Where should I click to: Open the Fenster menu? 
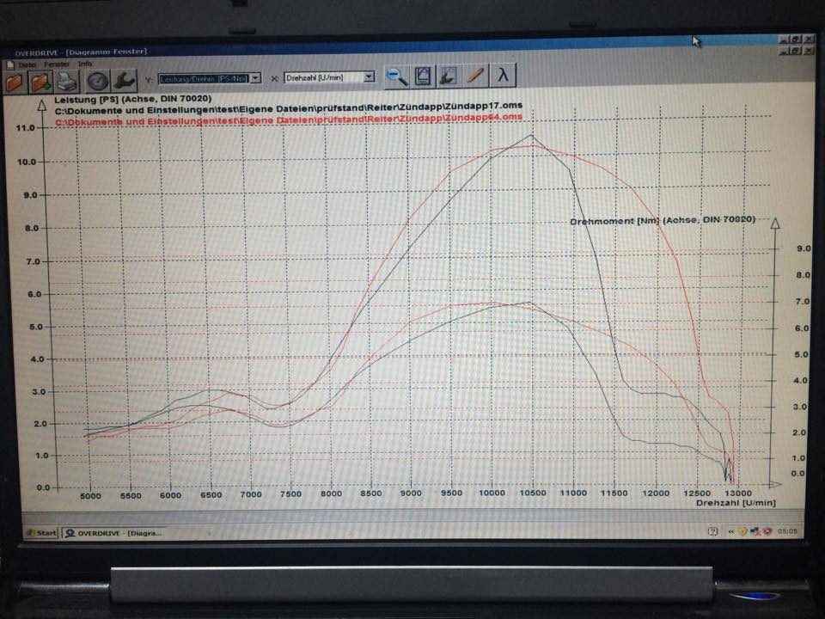(58, 64)
